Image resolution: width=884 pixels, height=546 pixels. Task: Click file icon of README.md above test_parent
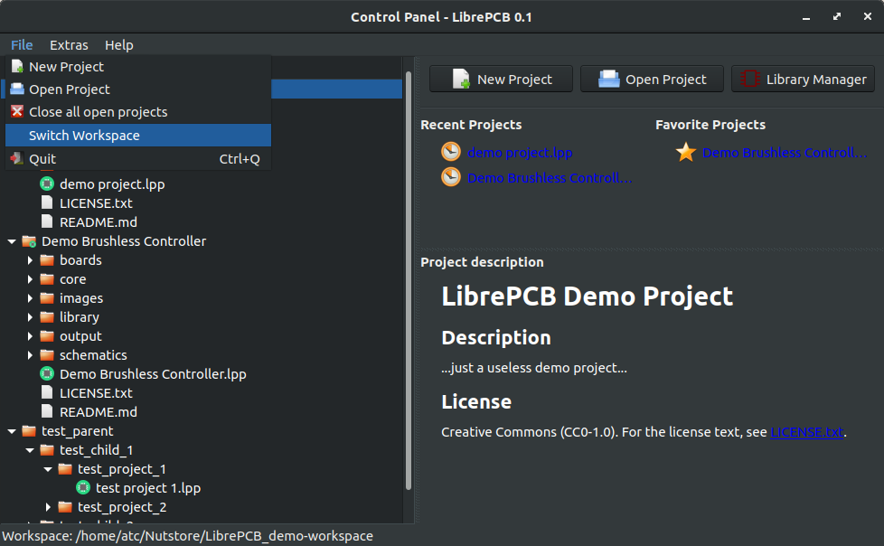[47, 411]
